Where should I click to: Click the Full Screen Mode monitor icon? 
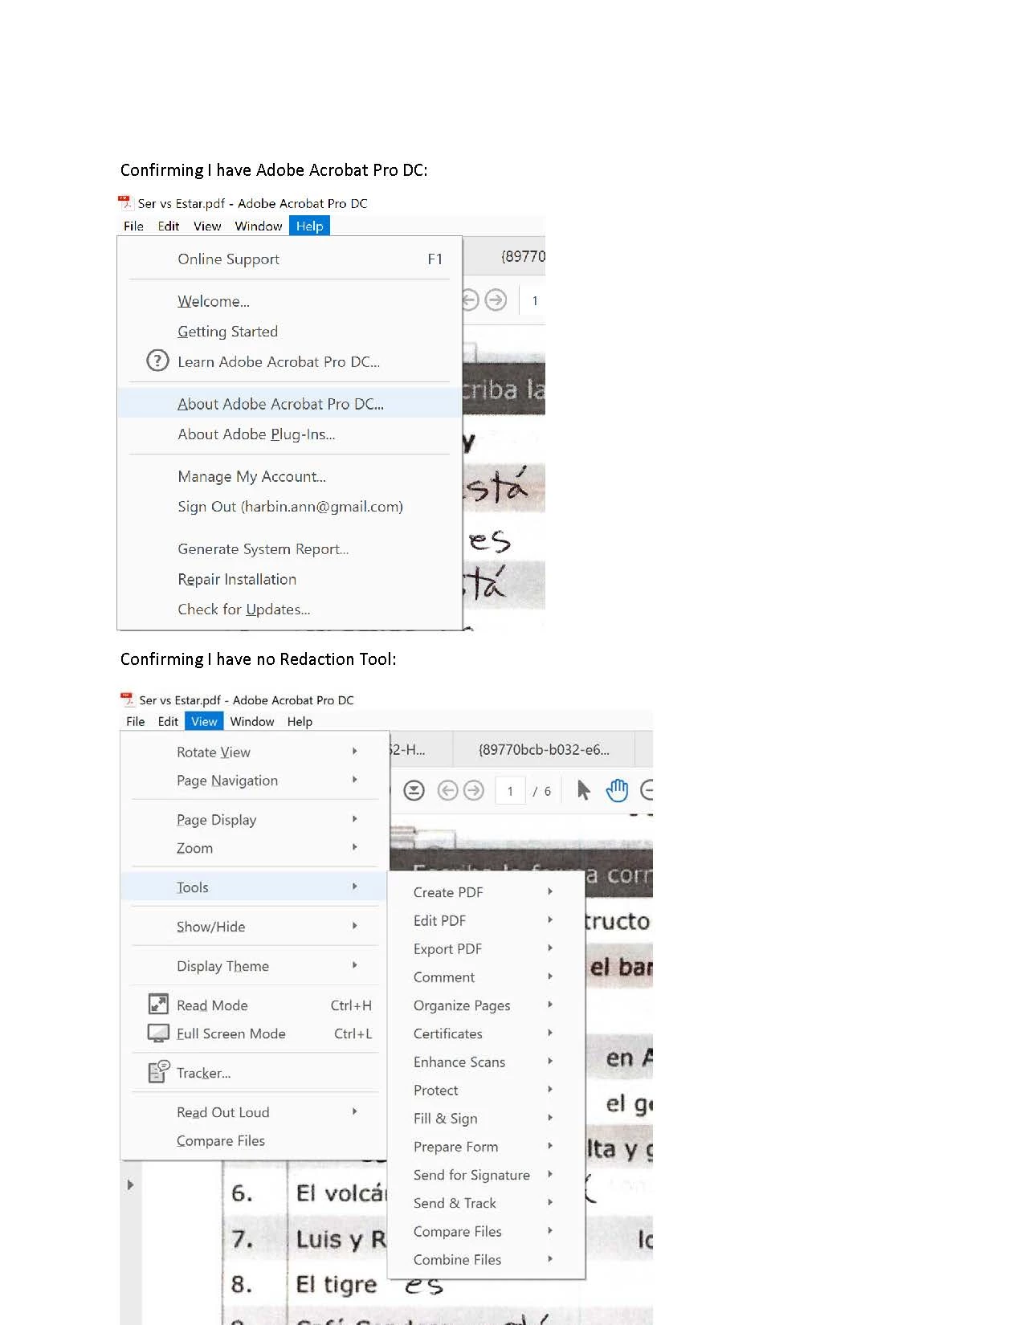point(158,1033)
